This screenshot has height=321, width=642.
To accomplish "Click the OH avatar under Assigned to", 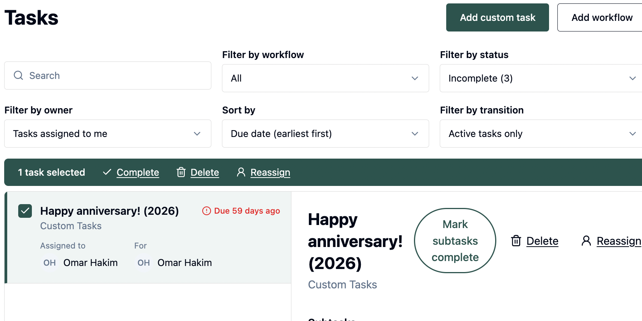I will (x=50, y=263).
